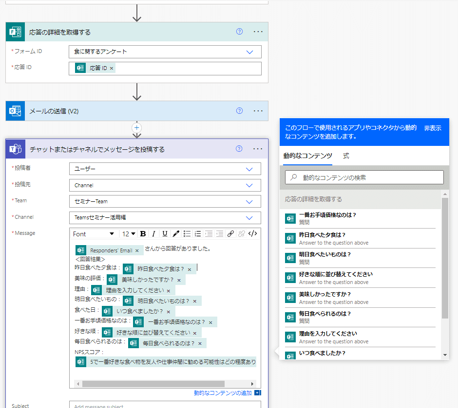Open the ... menu on メールの送信 (V2)
Image resolution: width=458 pixels, height=408 pixels.
[x=258, y=111]
